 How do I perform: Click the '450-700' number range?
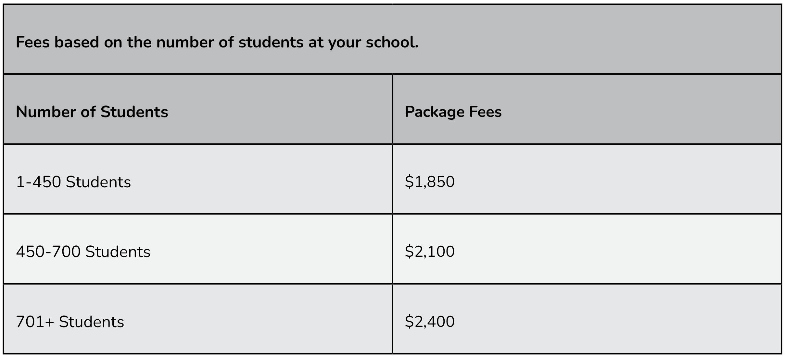pos(48,252)
